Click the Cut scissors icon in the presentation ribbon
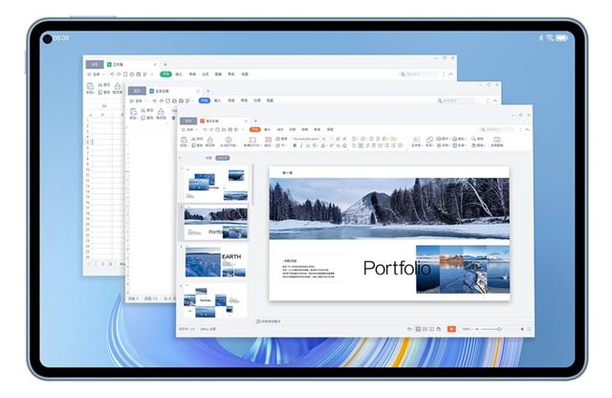 tap(194, 139)
